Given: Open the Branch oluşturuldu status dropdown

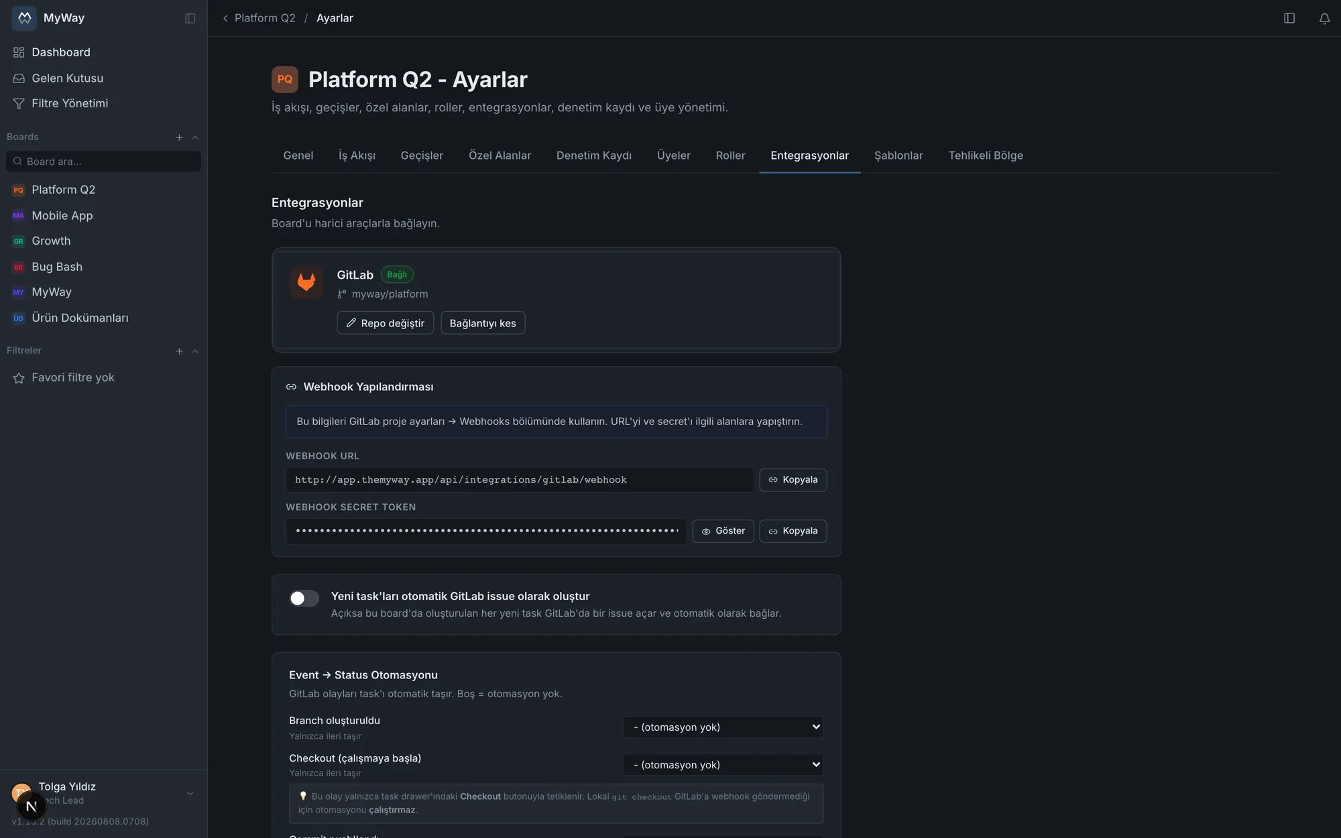Looking at the screenshot, I should (723, 727).
